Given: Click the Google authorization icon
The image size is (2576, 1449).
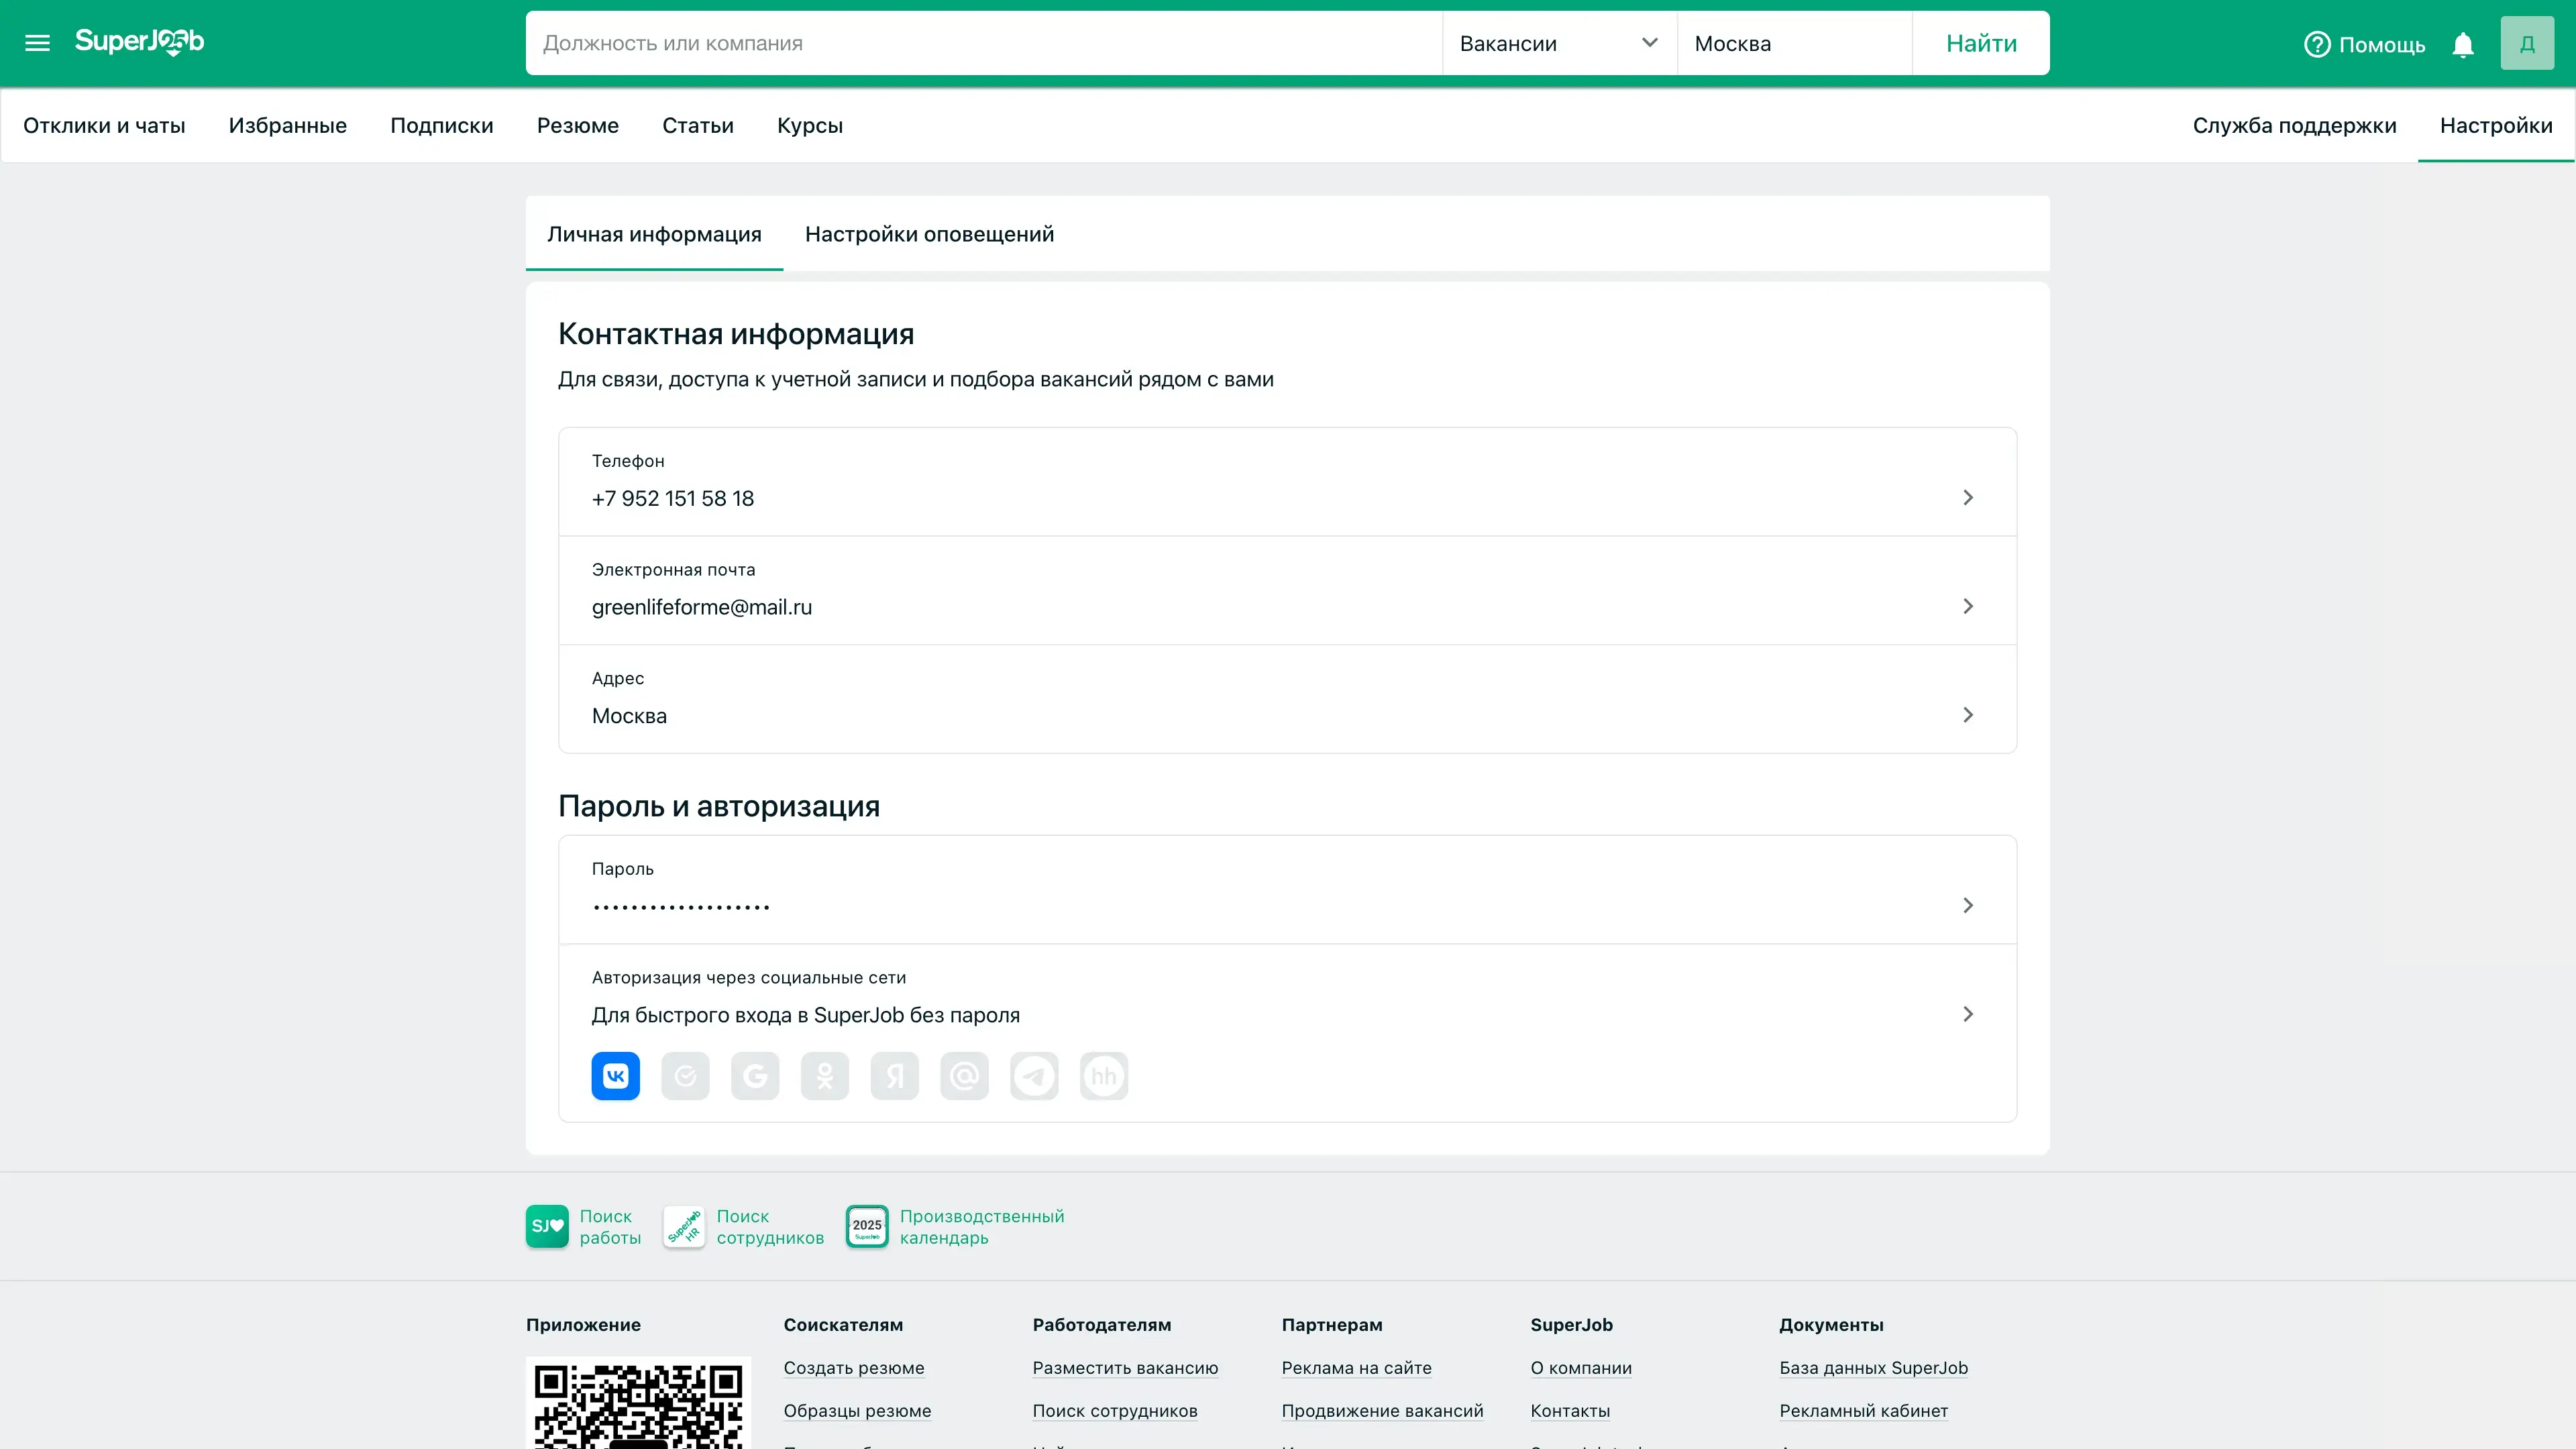Looking at the screenshot, I should (x=755, y=1076).
